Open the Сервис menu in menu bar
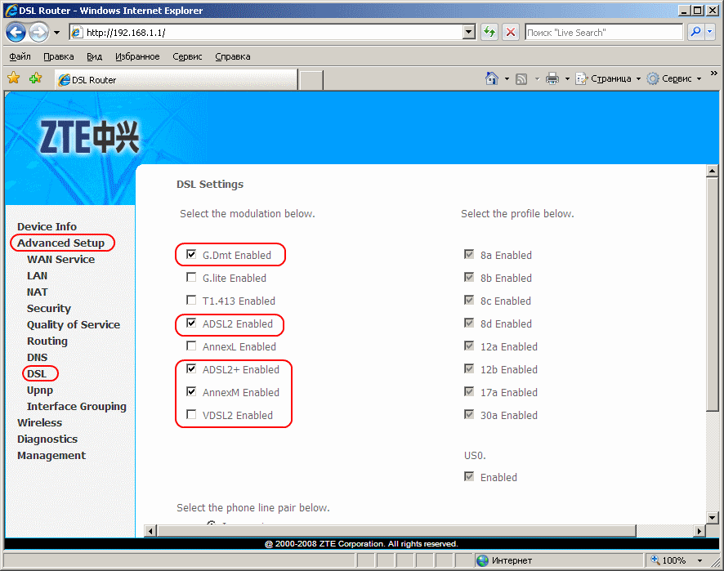 (x=187, y=56)
